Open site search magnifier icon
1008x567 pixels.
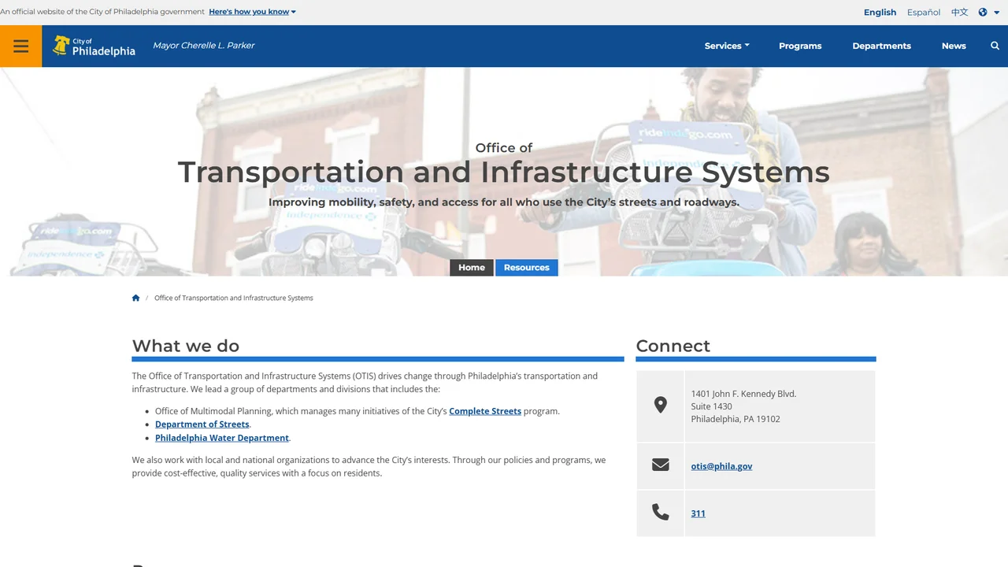(x=995, y=46)
